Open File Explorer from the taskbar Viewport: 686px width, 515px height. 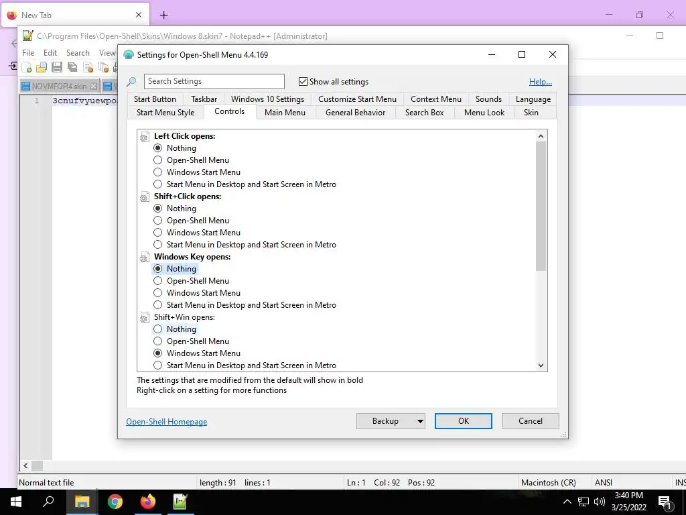point(82,502)
